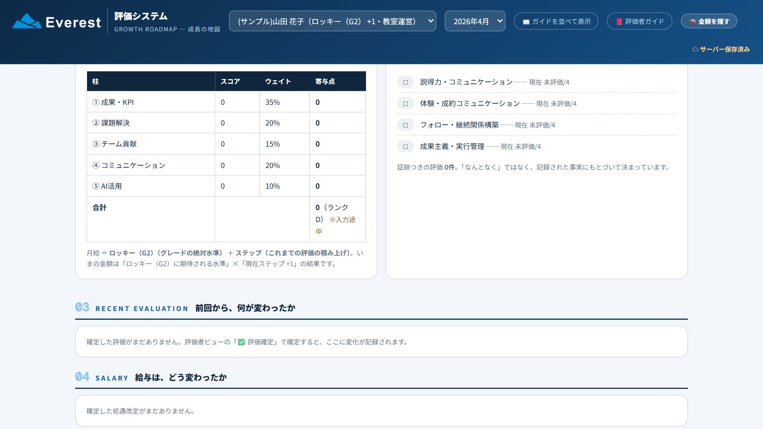Click the monkey icon in 金額を隠す
Image resolution: width=763 pixels, height=429 pixels.
pyautogui.click(x=693, y=21)
